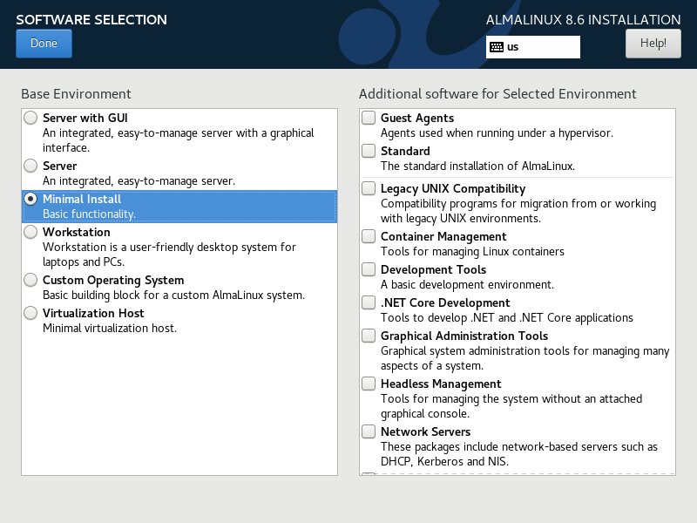Enable the Guest Agents checkbox

coord(369,118)
